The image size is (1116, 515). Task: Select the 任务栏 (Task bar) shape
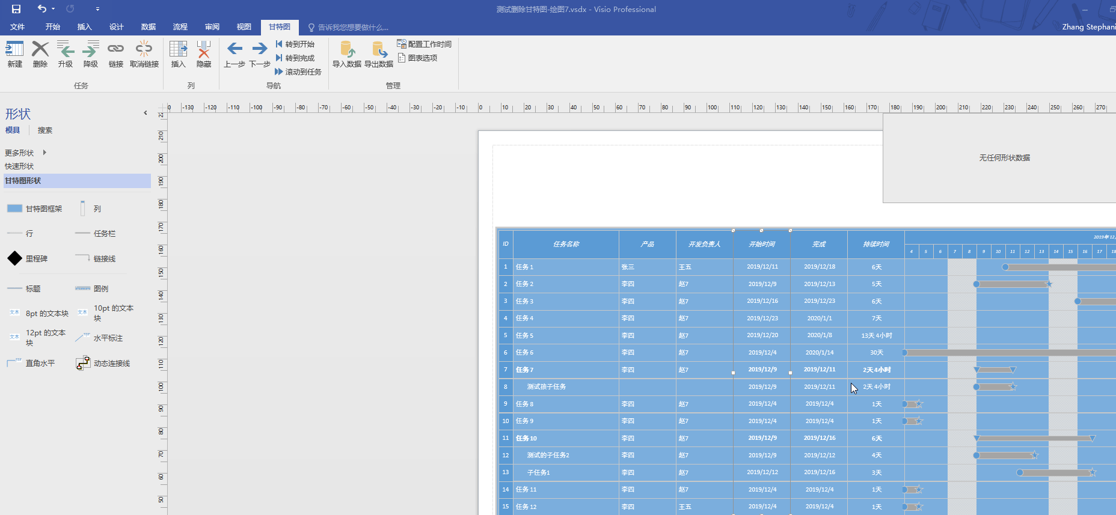95,233
